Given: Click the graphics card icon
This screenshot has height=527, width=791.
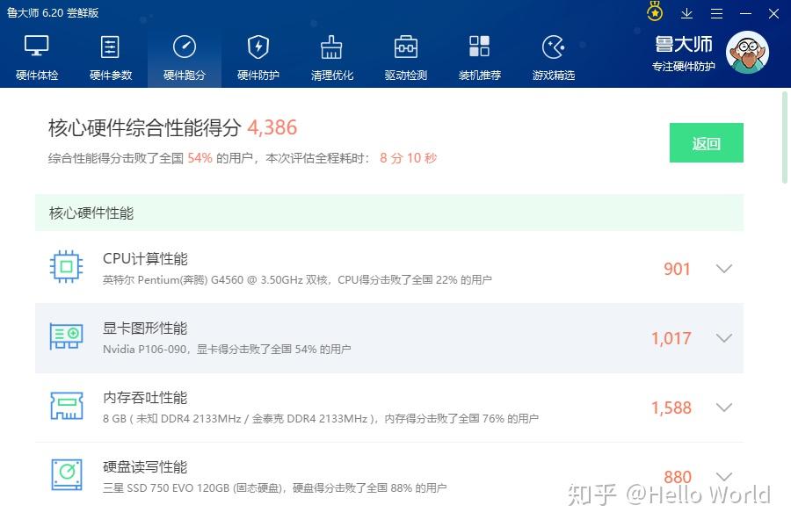Looking at the screenshot, I should pos(66,336).
